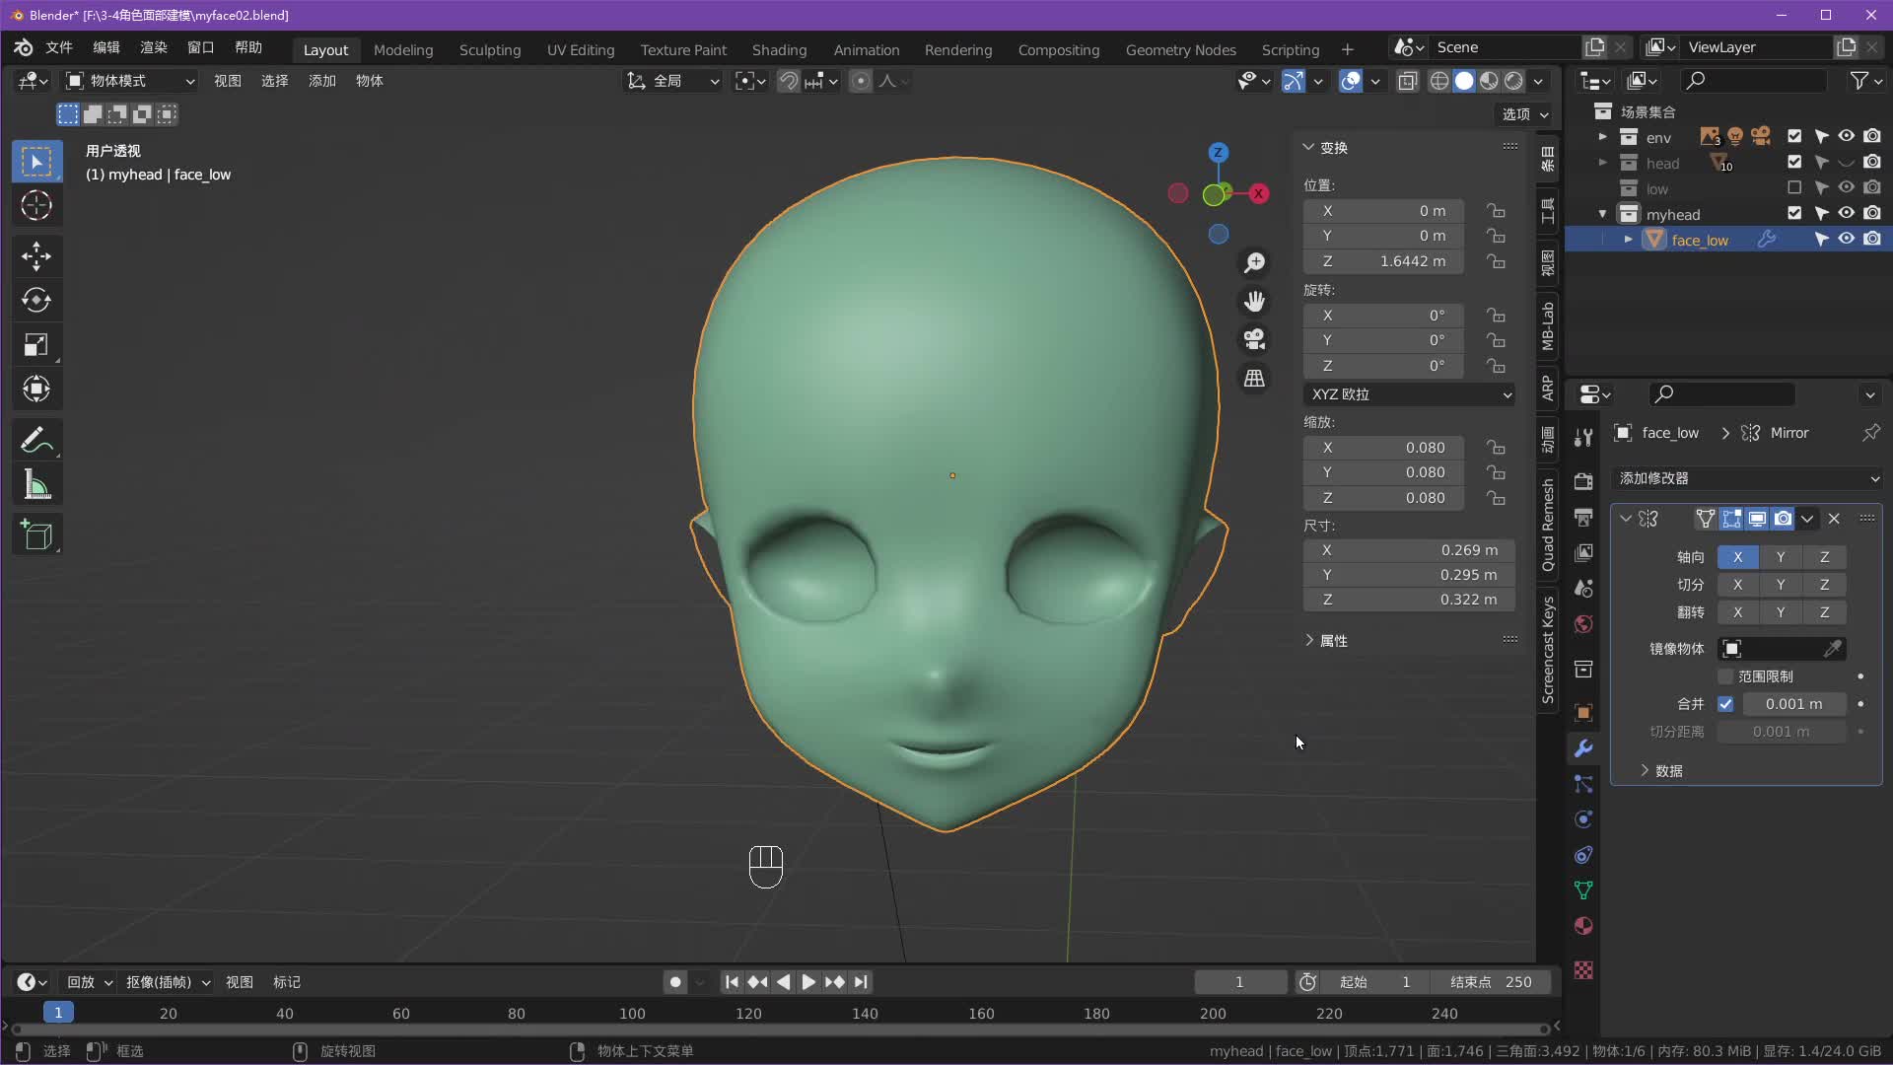The width and height of the screenshot is (1893, 1065).
Task: Enable the low collection checkbox
Action: click(x=1794, y=188)
